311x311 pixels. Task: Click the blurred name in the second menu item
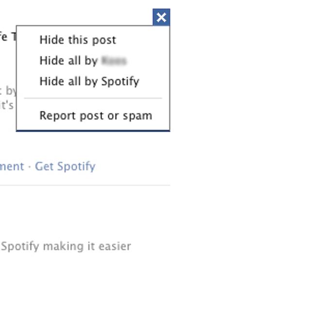pyautogui.click(x=114, y=61)
